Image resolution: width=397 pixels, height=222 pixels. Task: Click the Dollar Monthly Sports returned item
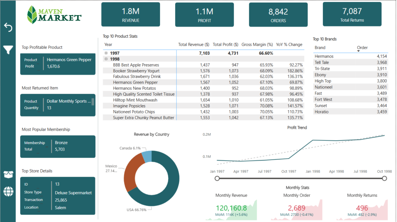(x=69, y=101)
